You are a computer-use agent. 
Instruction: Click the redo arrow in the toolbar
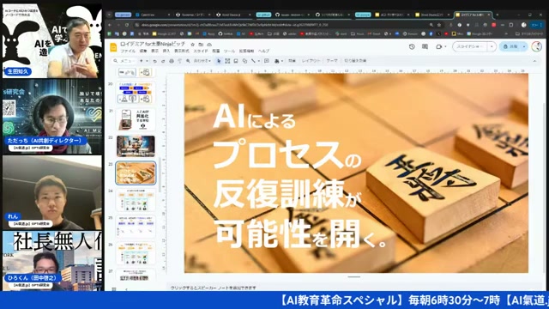[x=163, y=61]
